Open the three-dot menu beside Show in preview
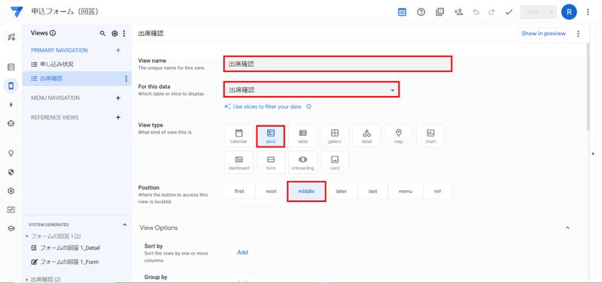This screenshot has width=602, height=283. tap(579, 34)
